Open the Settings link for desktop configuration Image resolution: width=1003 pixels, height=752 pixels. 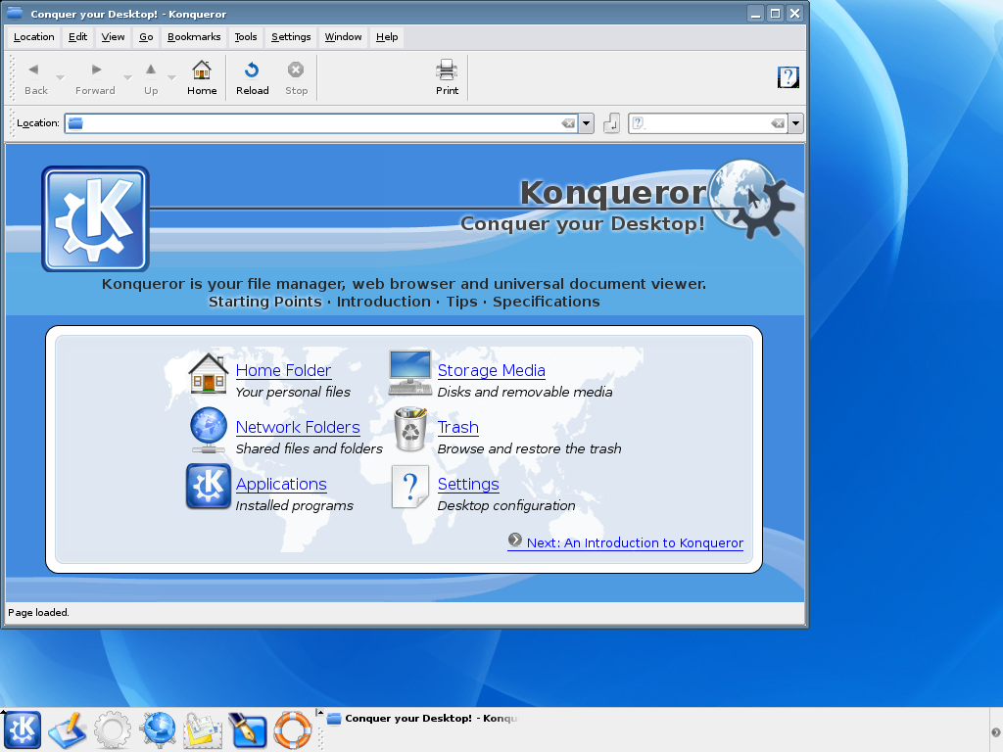click(468, 484)
